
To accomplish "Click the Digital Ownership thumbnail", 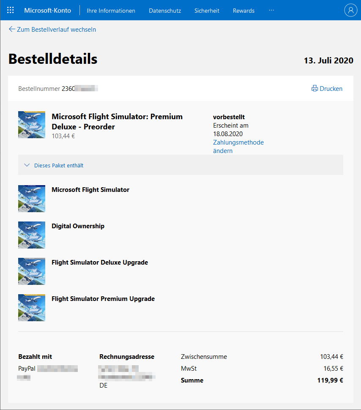I will (32, 235).
